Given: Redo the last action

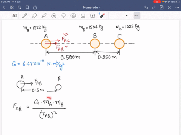Looking at the screenshot, I should pyautogui.click(x=154, y=7).
